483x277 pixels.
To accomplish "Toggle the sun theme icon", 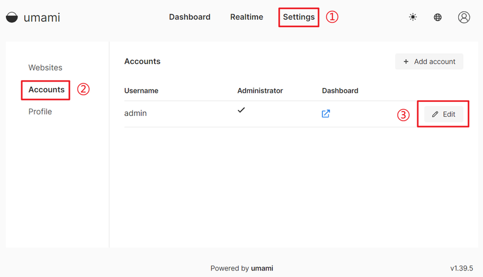I will pos(413,17).
